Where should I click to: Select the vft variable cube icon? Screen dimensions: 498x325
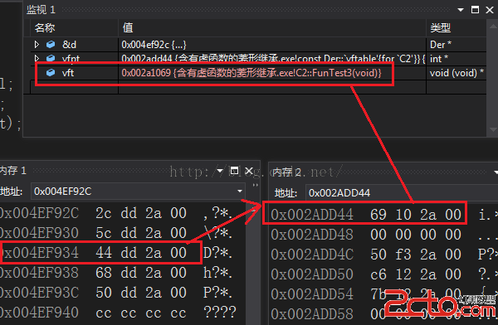coord(51,73)
